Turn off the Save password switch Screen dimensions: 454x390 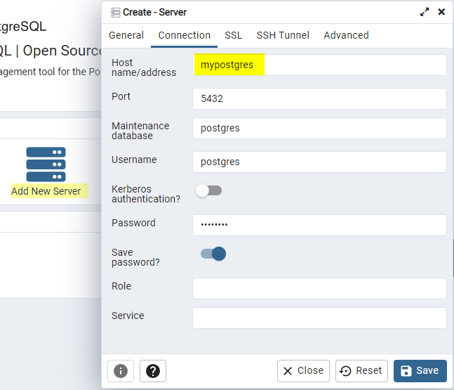213,254
